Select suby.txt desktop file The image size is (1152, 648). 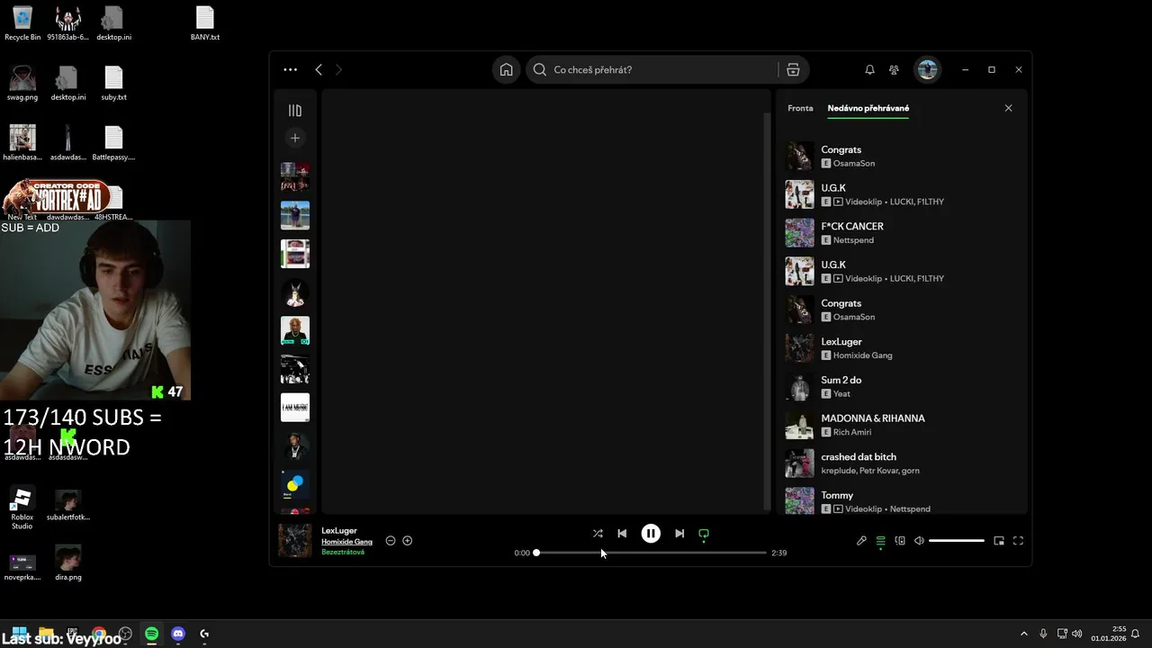pyautogui.click(x=113, y=83)
